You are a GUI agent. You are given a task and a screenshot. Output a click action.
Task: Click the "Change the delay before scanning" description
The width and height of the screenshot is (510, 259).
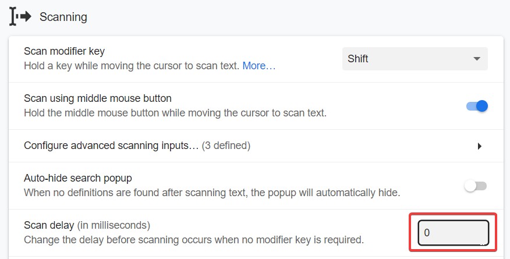[193, 239]
